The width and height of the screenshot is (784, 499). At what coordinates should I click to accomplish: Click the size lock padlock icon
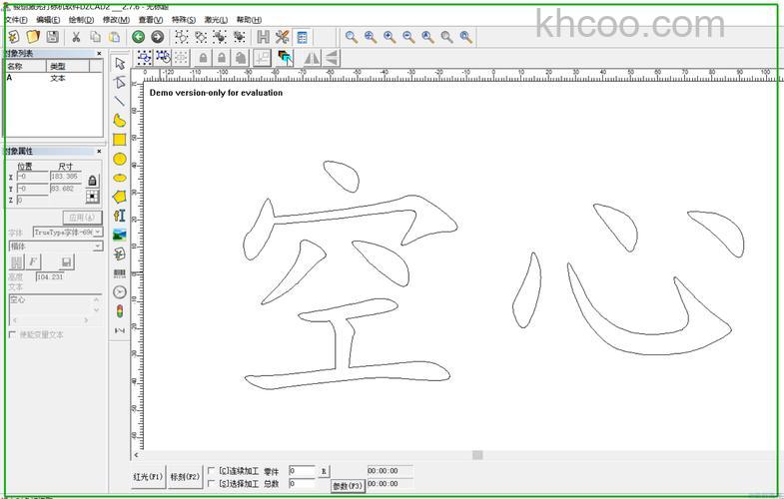click(93, 181)
